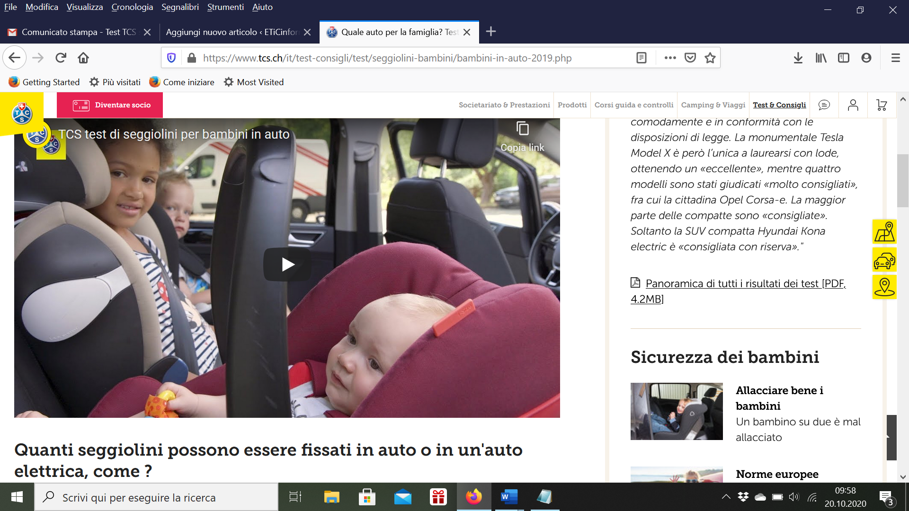
Task: Click the TCS logo in page header
Action: (22, 114)
